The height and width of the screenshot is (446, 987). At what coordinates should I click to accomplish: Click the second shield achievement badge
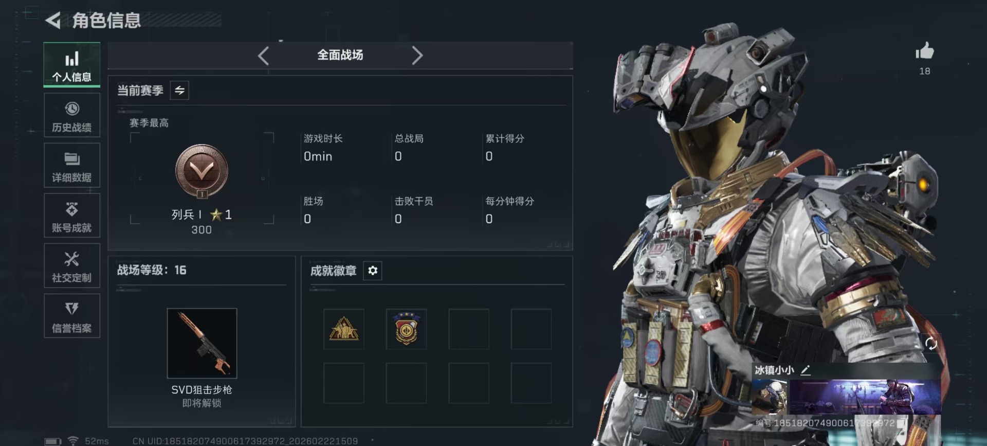[406, 329]
